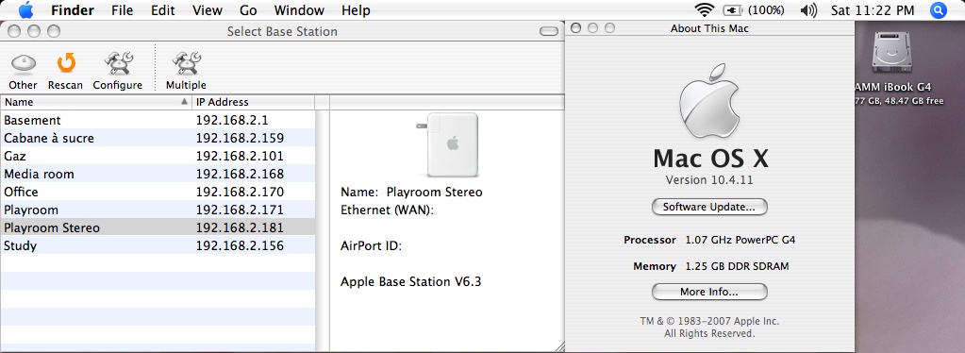This screenshot has height=353, width=965.
Task: Sort by the IP Address column header
Action: tap(254, 102)
